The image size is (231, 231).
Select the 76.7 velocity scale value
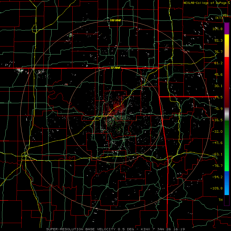[x=218, y=52]
